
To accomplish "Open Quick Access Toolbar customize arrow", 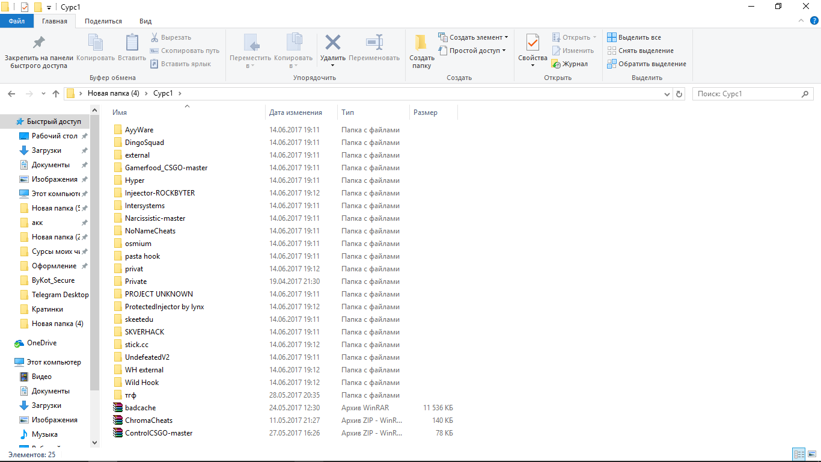I will pos(49,7).
